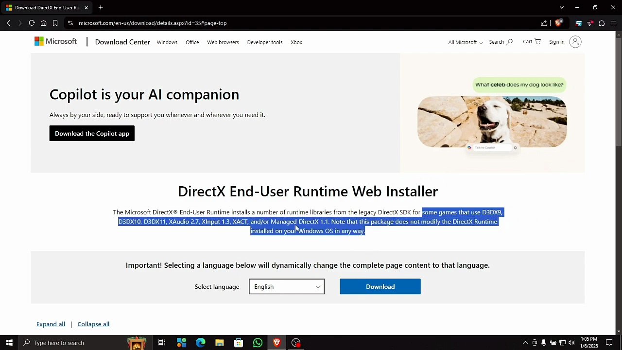The width and height of the screenshot is (622, 350).
Task: Click the DirectX End-User Runtime Web Installer heading
Action: [x=308, y=191]
